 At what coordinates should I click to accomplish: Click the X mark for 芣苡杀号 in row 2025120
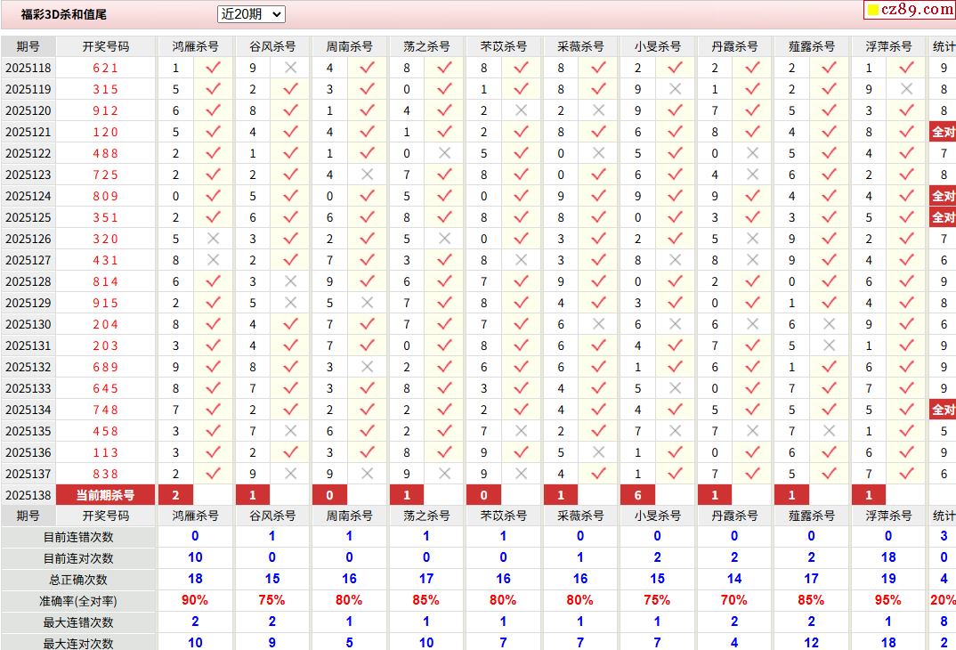pyautogui.click(x=521, y=110)
